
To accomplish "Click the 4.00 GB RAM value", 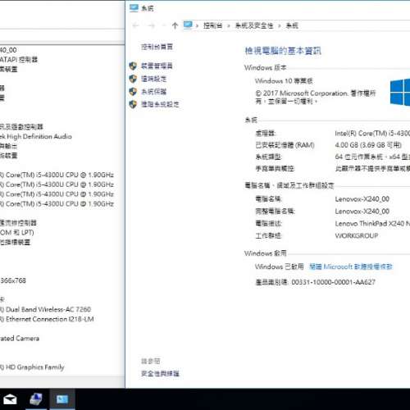I will [x=368, y=145].
